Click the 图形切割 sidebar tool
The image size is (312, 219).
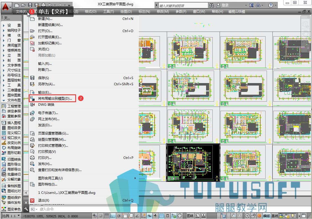coord(11,153)
